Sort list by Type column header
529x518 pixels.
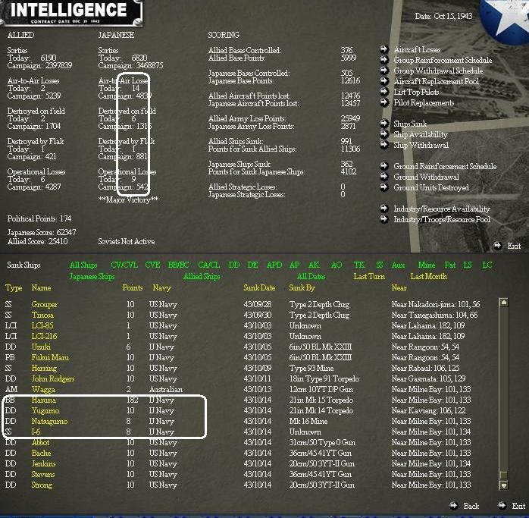(14, 288)
